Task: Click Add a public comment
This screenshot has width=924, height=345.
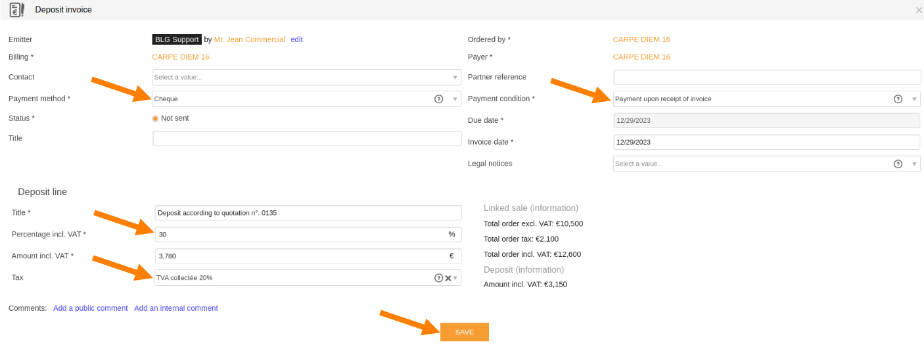Action: (x=91, y=308)
